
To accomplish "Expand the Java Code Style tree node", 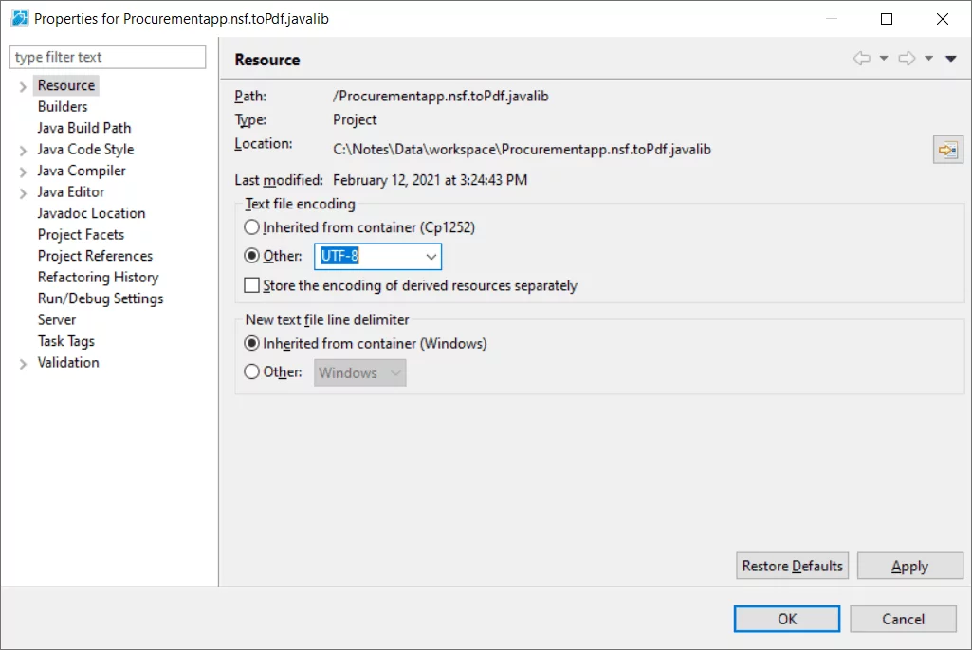I will click(x=23, y=150).
